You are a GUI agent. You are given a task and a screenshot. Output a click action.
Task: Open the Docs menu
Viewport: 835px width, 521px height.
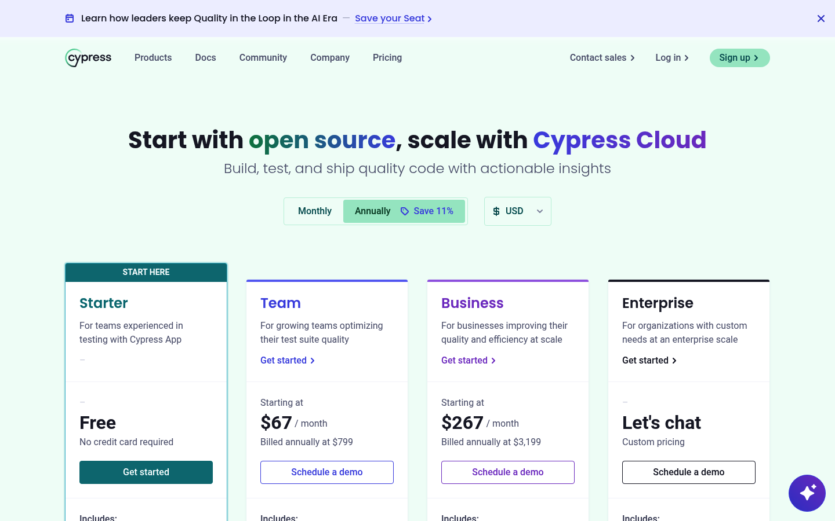[x=205, y=58]
